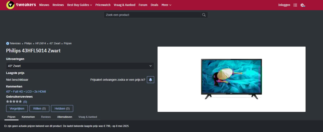Open the Kenmerken specs link
The width and height of the screenshot is (323, 132).
pyautogui.click(x=26, y=92)
